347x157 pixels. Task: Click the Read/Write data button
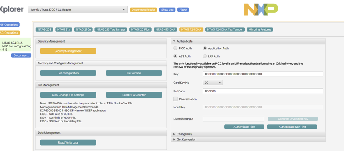coord(68,142)
